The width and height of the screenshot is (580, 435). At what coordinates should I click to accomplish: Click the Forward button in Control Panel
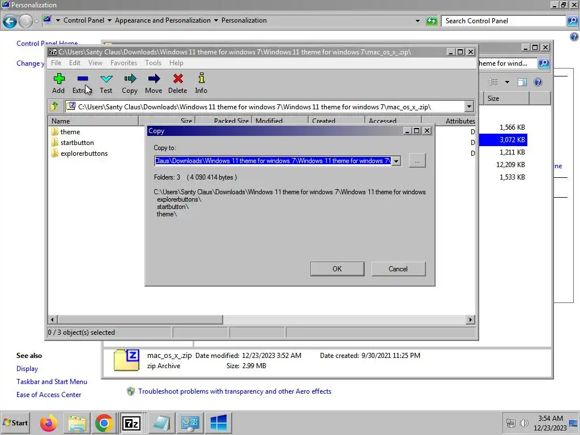[x=25, y=21]
